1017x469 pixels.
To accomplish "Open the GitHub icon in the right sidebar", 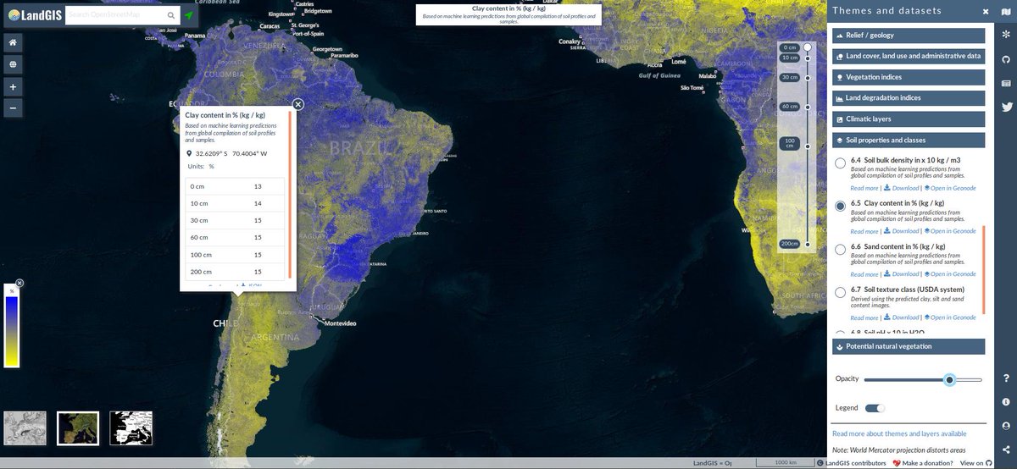I will [x=1006, y=59].
